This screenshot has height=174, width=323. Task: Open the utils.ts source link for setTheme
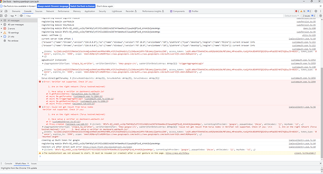click(x=309, y=35)
